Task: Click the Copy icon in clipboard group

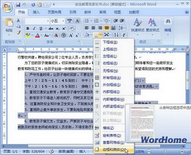Action: click(x=18, y=26)
